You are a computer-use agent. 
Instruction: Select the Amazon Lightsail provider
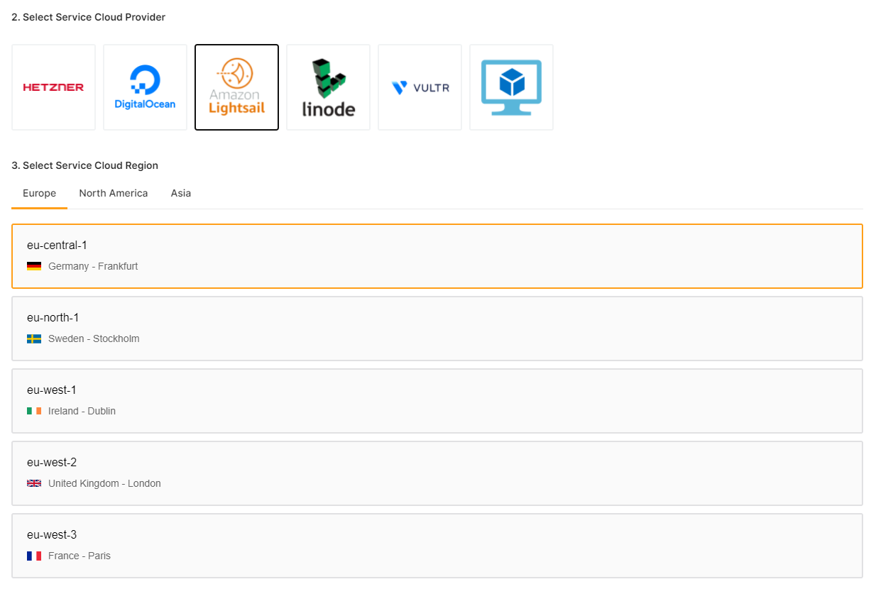[236, 87]
